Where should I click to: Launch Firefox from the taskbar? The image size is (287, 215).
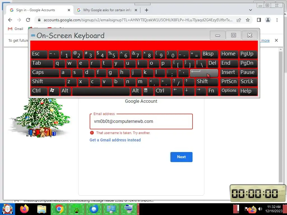click(x=24, y=209)
